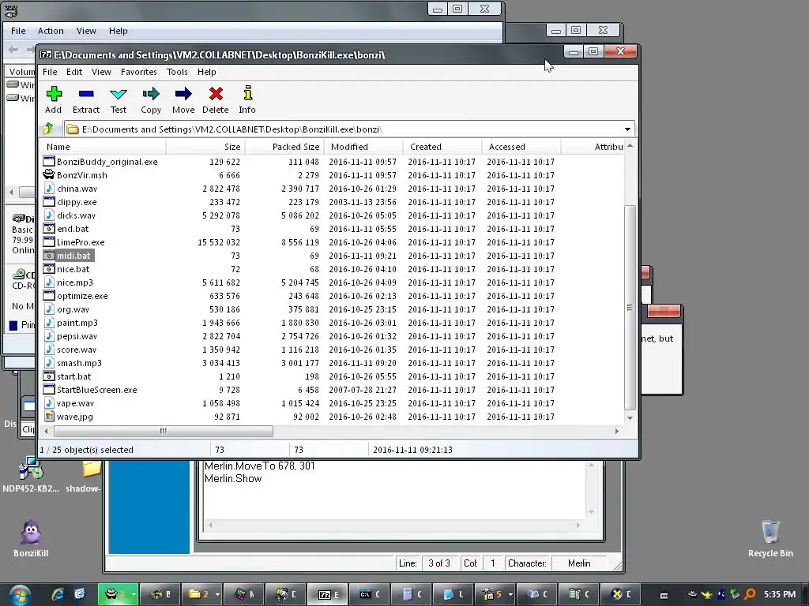The height and width of the screenshot is (606, 809).
Task: Click the vertical scrollbar thumb in 7-Zip
Action: point(630,307)
